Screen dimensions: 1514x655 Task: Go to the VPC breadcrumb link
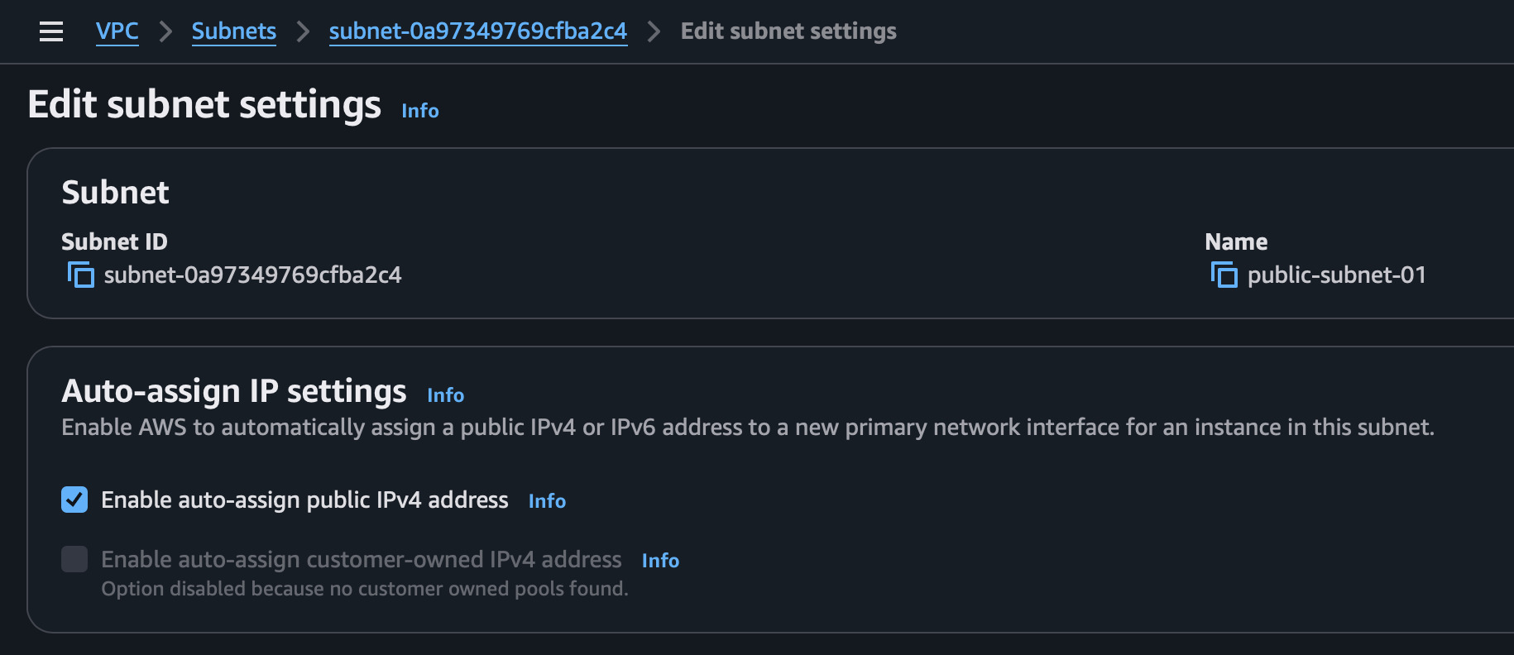point(117,31)
